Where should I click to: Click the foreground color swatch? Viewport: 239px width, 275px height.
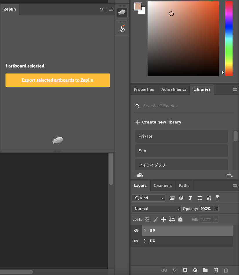(x=138, y=6)
